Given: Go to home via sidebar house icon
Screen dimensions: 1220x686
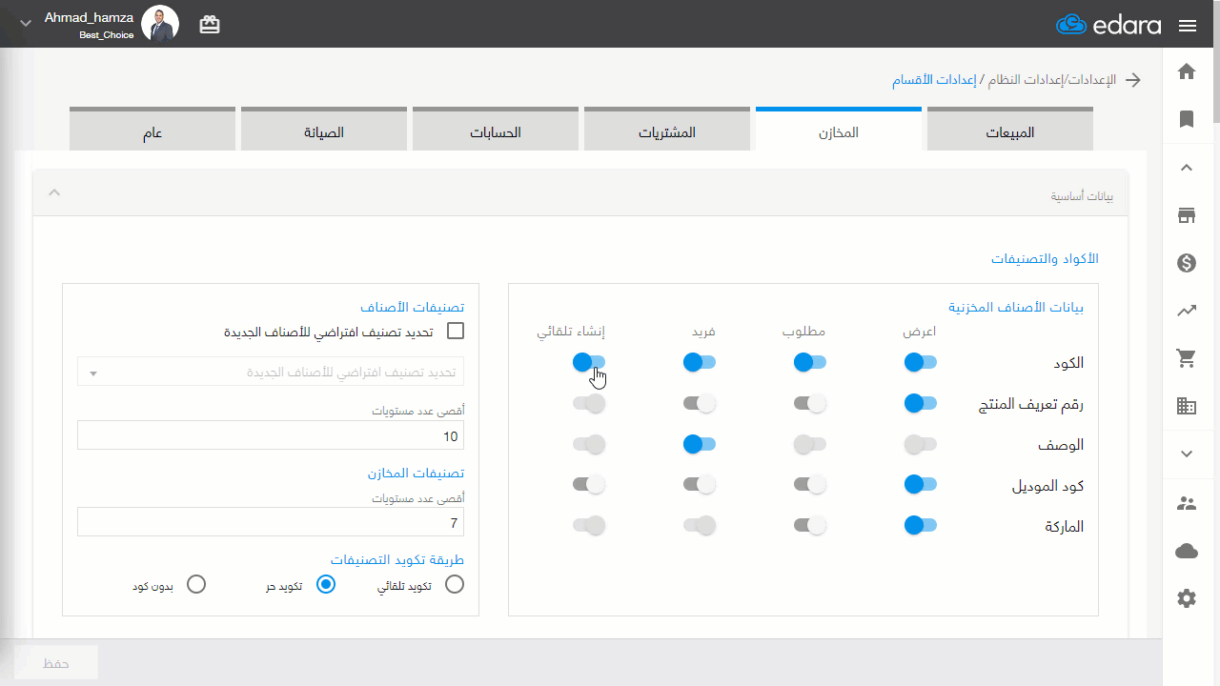Looking at the screenshot, I should [x=1187, y=71].
